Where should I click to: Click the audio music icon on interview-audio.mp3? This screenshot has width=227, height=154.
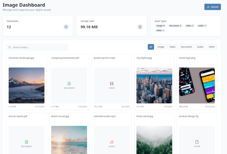(x=112, y=142)
